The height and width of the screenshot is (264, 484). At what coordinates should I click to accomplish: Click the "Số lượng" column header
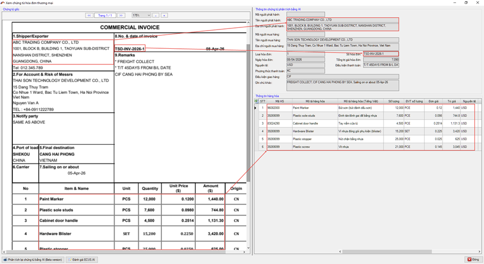click(395, 101)
